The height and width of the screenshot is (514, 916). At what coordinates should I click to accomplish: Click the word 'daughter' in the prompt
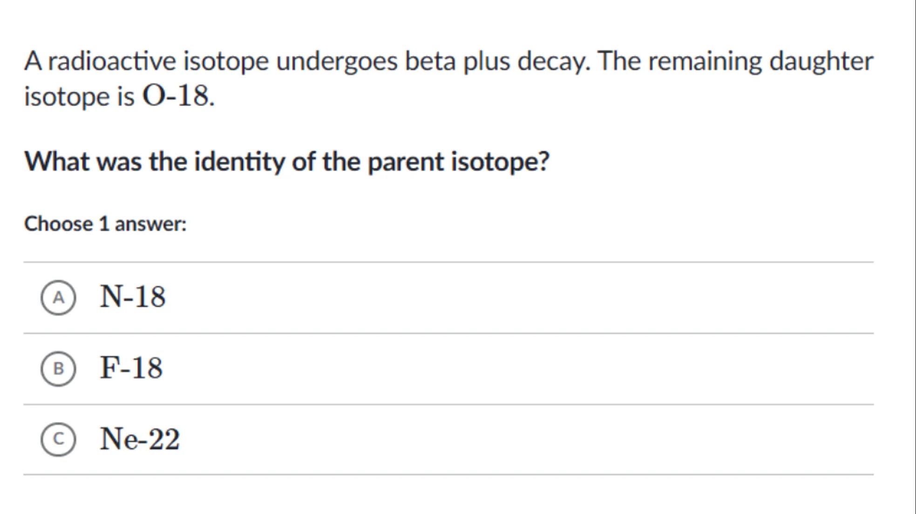pyautogui.click(x=821, y=61)
